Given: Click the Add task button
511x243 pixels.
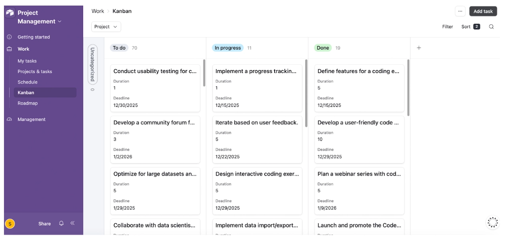Looking at the screenshot, I should (x=483, y=11).
